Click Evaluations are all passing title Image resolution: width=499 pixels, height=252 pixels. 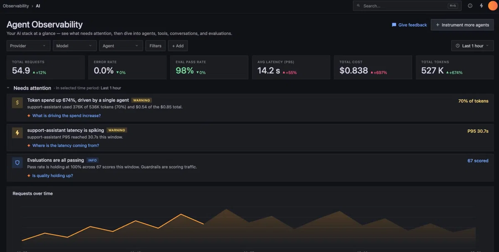[x=56, y=160]
